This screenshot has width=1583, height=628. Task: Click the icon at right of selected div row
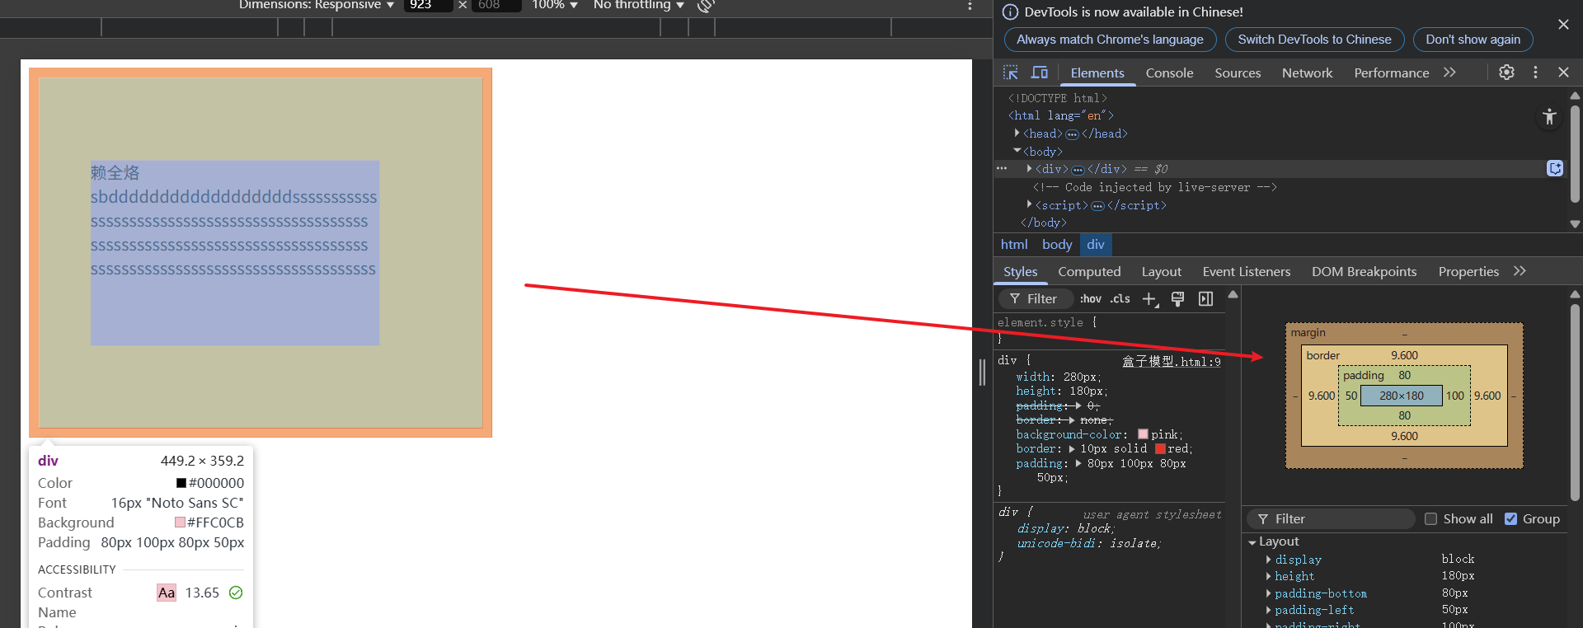coord(1555,168)
